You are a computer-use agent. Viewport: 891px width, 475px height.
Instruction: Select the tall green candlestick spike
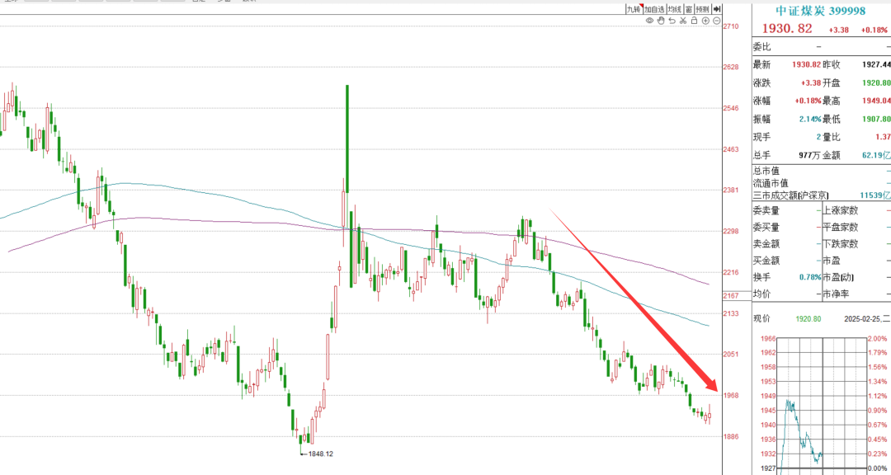point(346,139)
